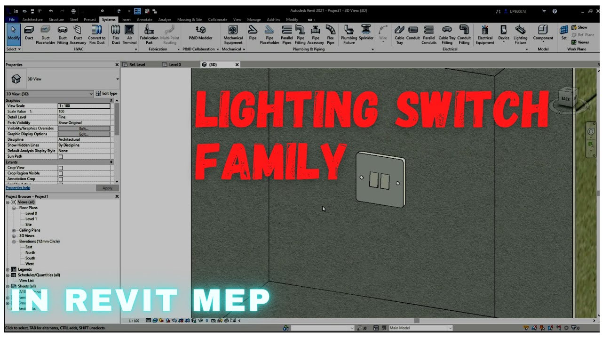Select the Fabrication Part tool
Viewport: 602px width, 339px height.
pyautogui.click(x=149, y=34)
